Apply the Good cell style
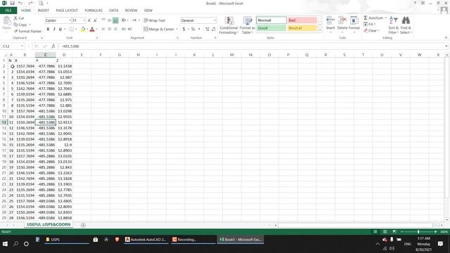The image size is (450, 253). (x=271, y=28)
